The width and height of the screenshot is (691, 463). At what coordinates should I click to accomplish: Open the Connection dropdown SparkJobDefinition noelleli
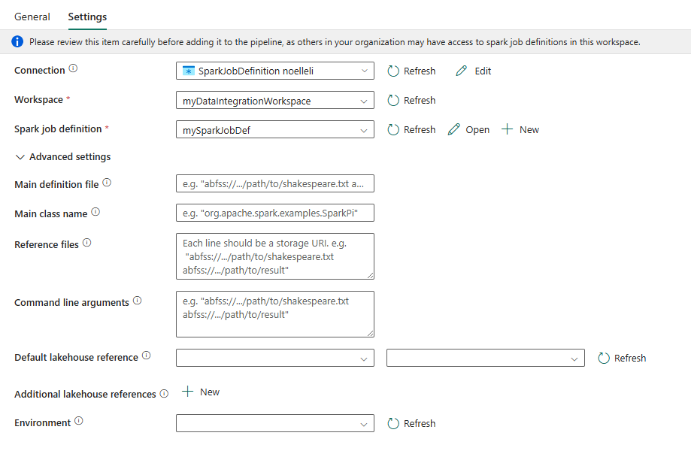(275, 71)
